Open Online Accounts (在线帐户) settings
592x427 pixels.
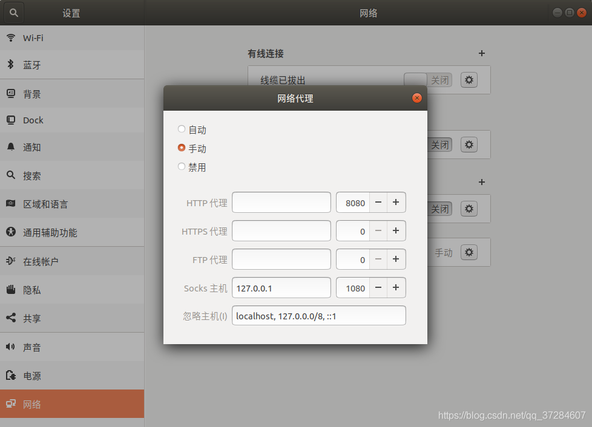tap(72, 261)
